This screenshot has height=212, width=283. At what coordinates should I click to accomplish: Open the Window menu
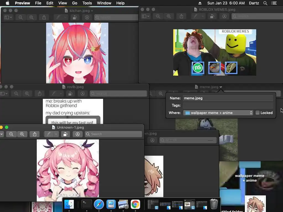tap(104, 3)
